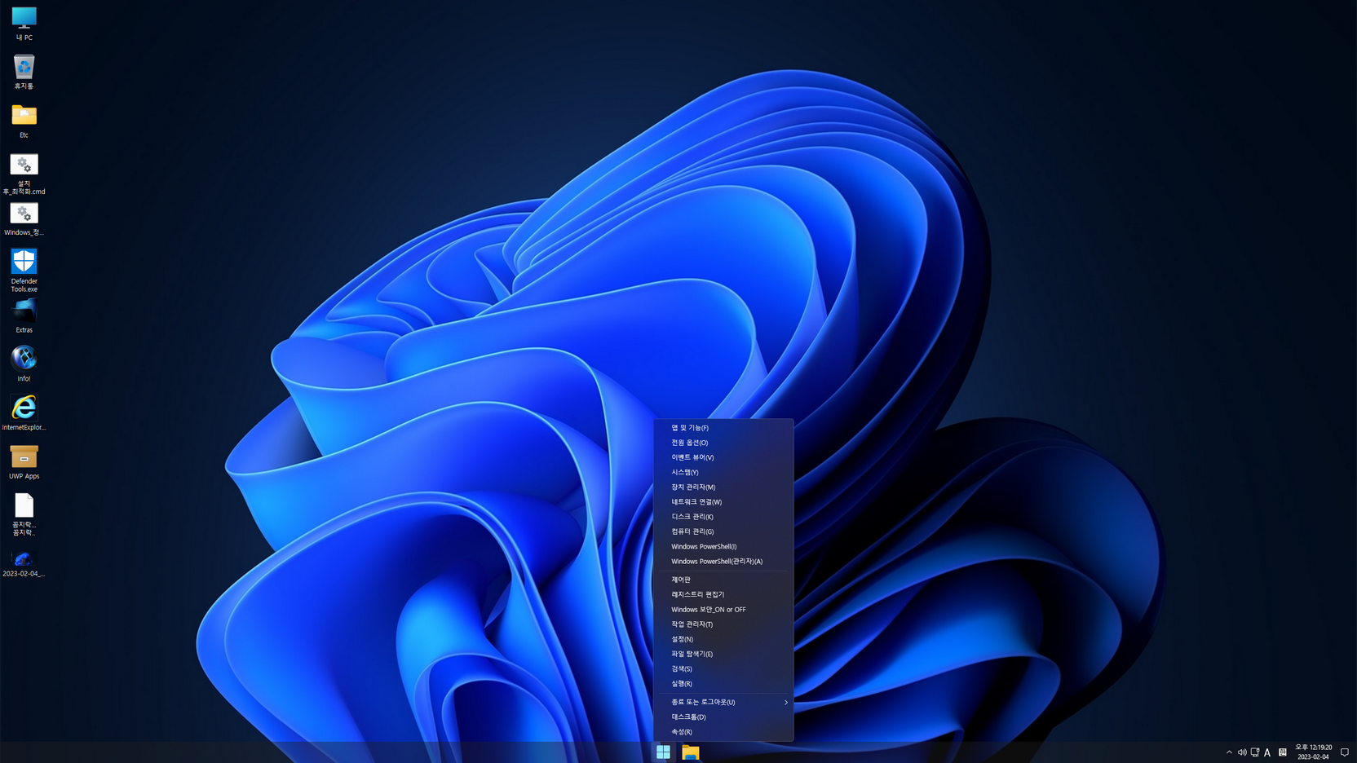Screen dimensions: 1357x763
Task: Click the Windows Start button
Action: pyautogui.click(x=663, y=752)
